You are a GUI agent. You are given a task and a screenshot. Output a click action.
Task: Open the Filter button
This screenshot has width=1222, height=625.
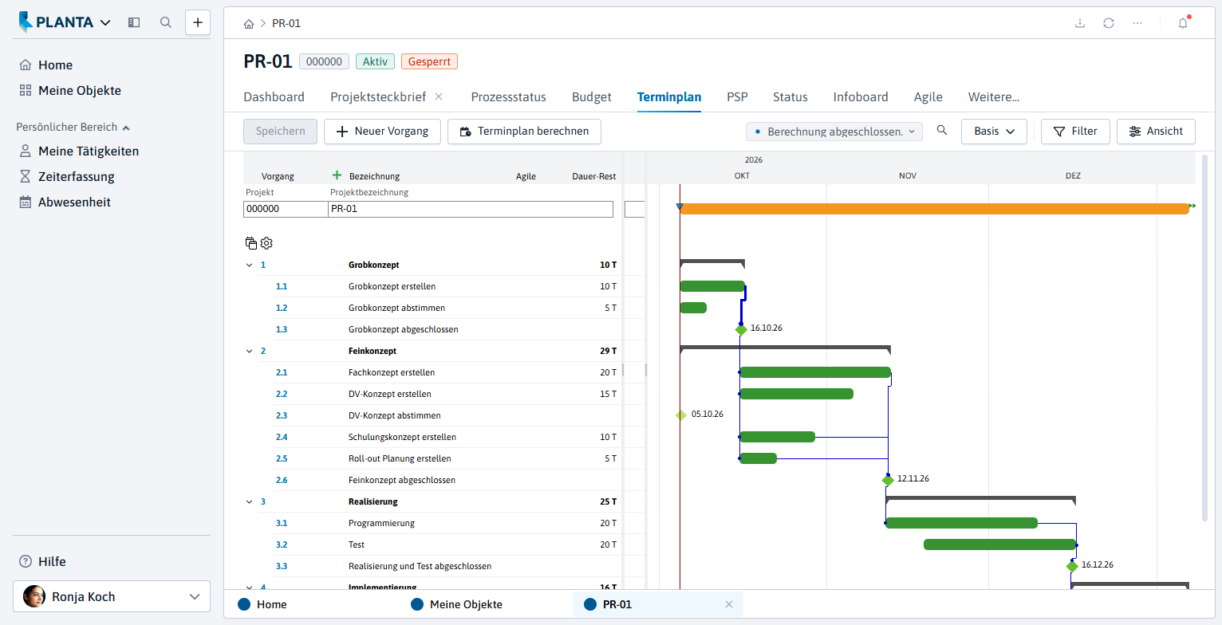click(x=1075, y=132)
